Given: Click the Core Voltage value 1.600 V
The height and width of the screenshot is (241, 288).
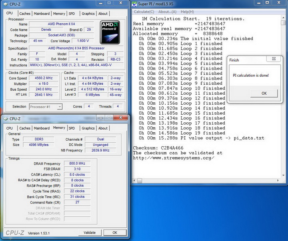Looking at the screenshot, I should coord(83,41).
